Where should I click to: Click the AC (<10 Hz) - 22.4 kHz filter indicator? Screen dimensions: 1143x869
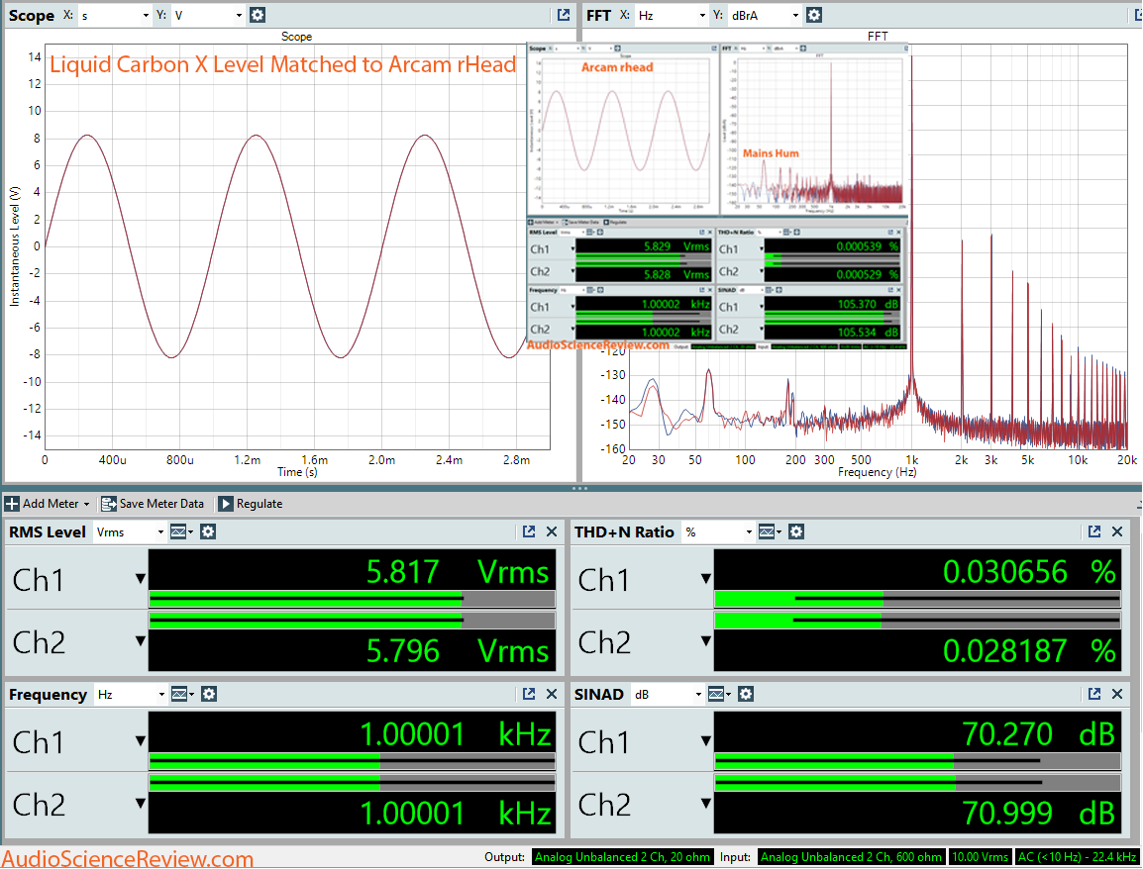tap(1077, 857)
